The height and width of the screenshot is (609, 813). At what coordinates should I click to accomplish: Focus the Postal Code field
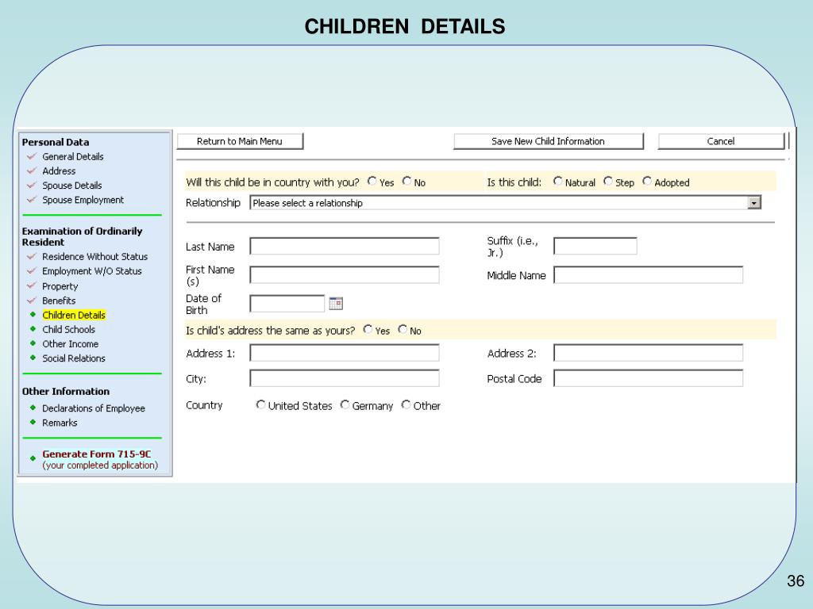649,378
